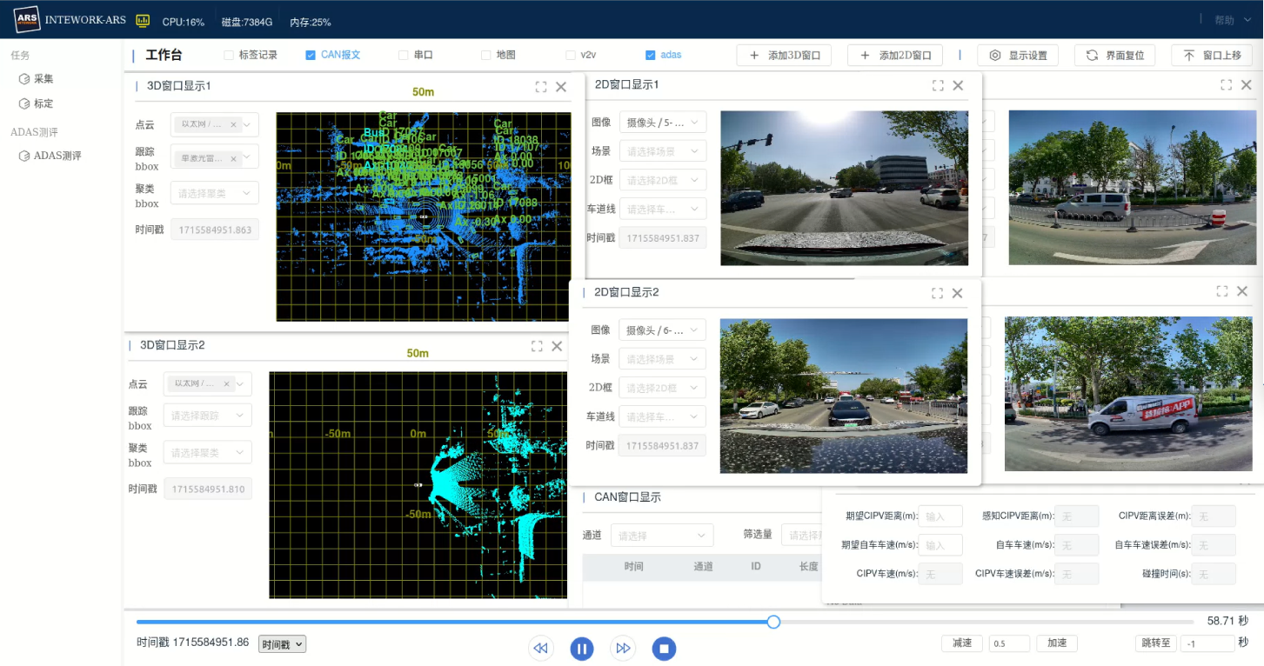Pause the data playback
The width and height of the screenshot is (1264, 666).
(582, 649)
